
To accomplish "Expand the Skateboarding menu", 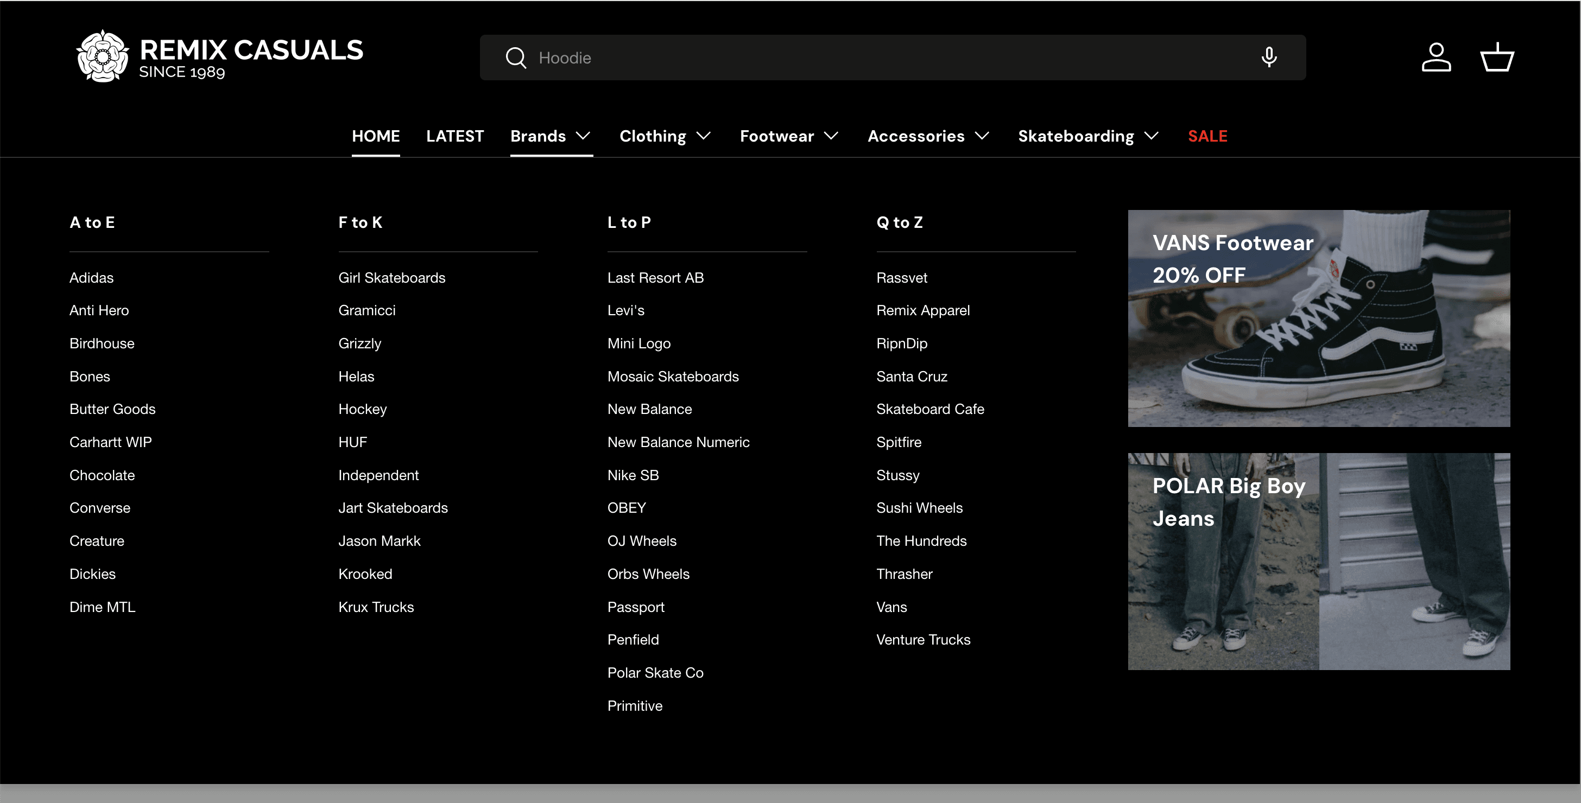I will coord(1087,136).
